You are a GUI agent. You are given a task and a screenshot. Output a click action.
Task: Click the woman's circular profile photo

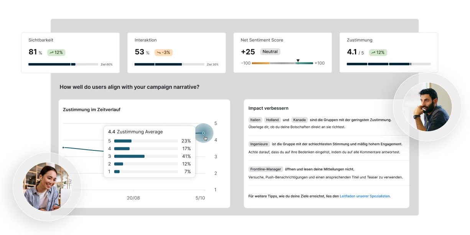point(46,186)
